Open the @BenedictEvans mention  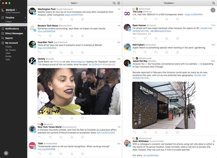(162, 31)
